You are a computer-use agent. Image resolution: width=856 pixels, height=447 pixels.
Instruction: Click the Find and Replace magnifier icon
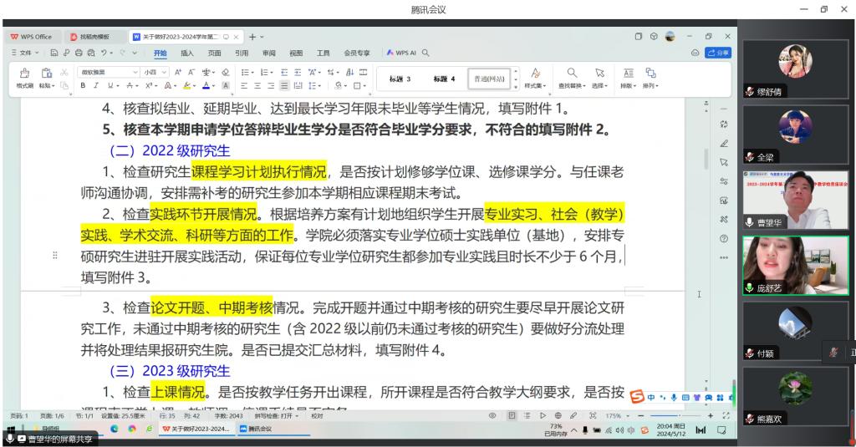click(x=572, y=73)
